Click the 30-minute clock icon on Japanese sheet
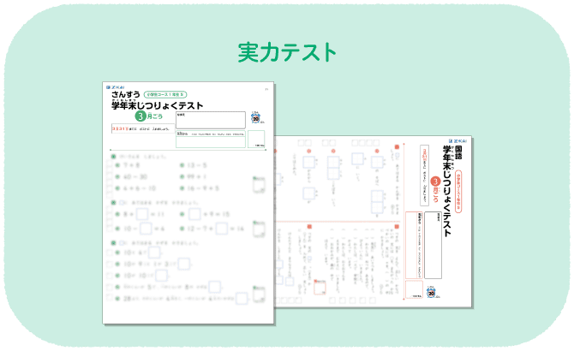Screen dimensions: 574x351 pos(432,292)
